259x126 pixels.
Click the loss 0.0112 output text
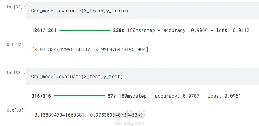coord(233,30)
